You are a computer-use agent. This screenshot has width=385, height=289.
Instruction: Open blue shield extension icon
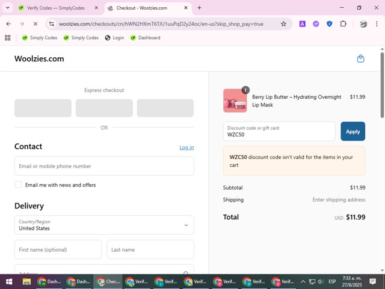click(329, 24)
